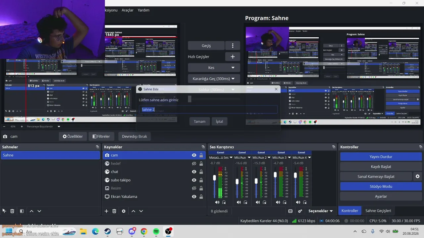424x238 pixels.
Task: Mute the Mic/Aux 4 channel speaker
Action: (x=298, y=202)
